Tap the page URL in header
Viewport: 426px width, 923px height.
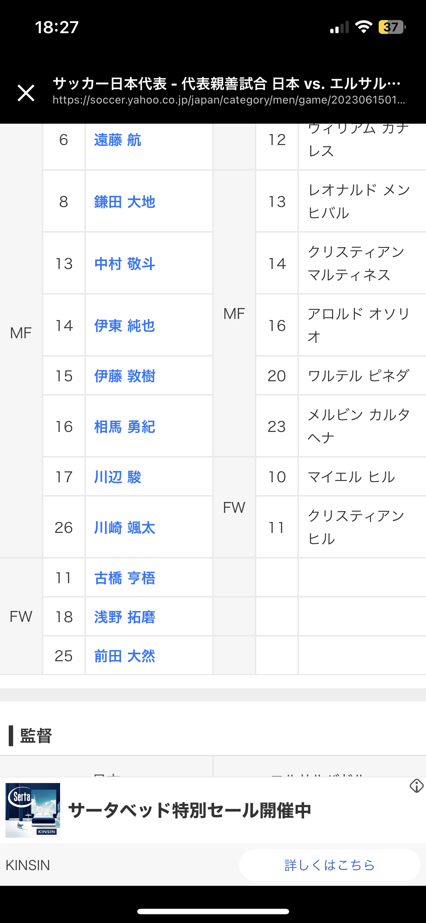(229, 100)
